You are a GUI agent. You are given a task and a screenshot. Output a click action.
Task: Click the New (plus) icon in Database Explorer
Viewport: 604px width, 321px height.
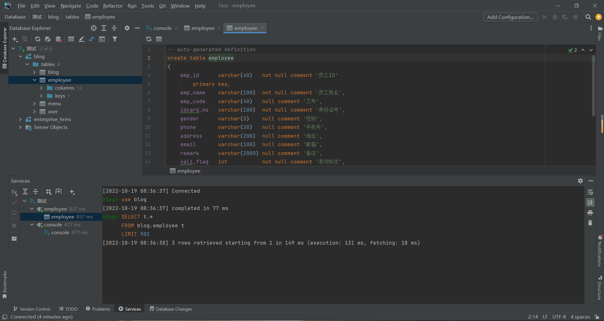coord(15,39)
